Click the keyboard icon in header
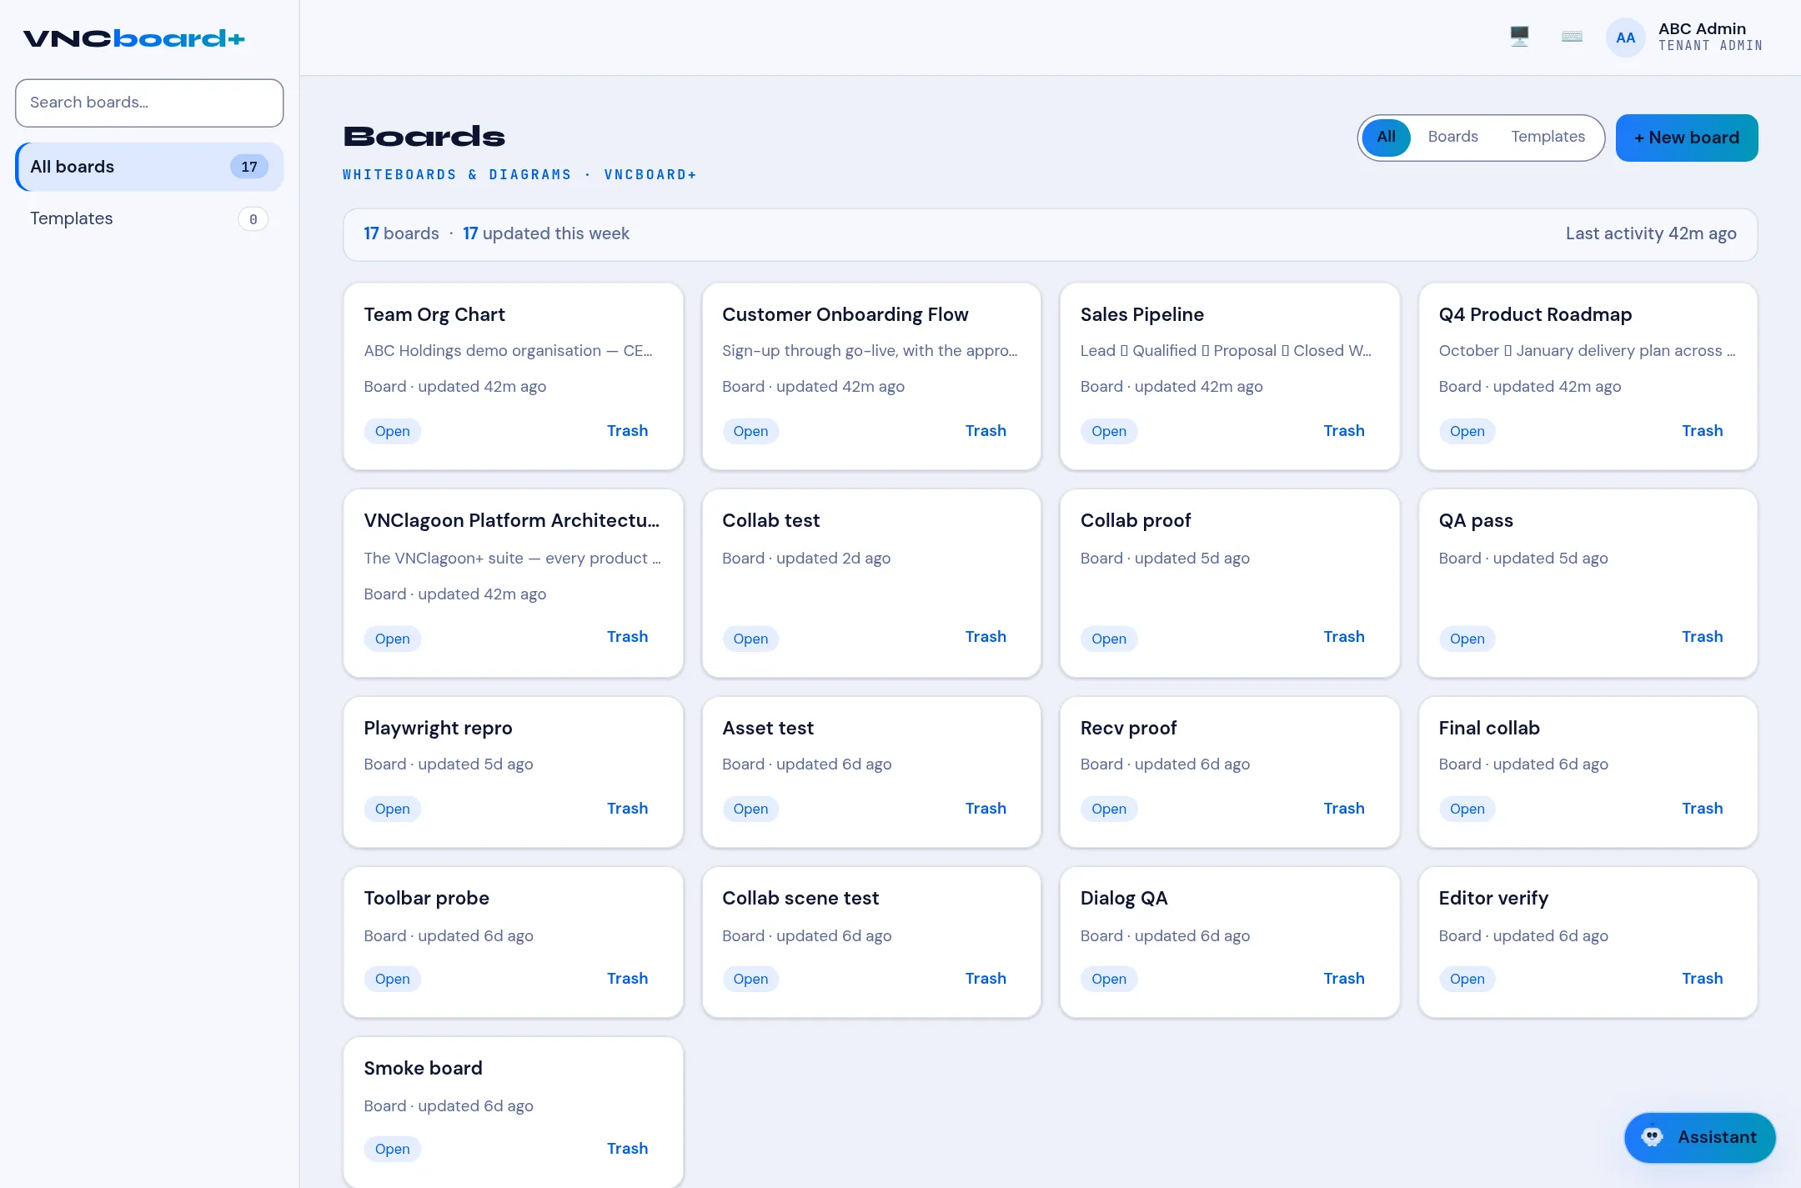This screenshot has height=1188, width=1801. point(1572,37)
